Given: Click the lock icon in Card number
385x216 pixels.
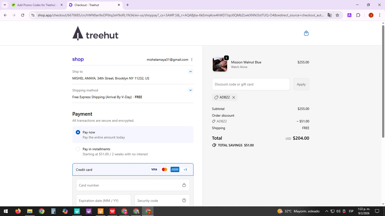Looking at the screenshot, I should coord(184,185).
